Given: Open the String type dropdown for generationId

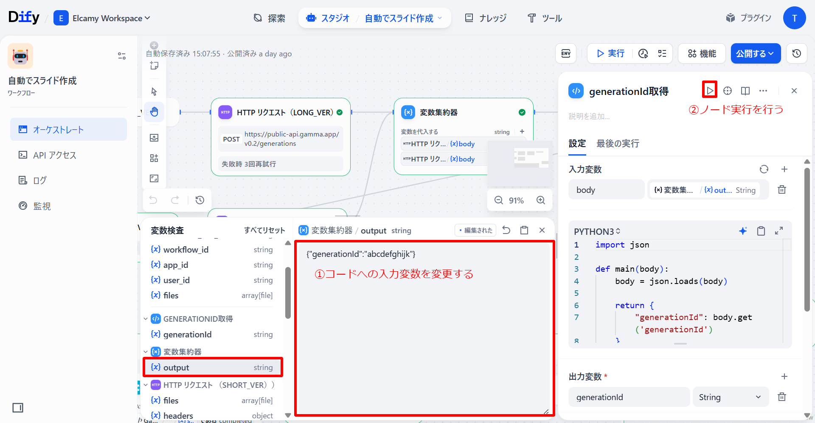Looking at the screenshot, I should coord(730,397).
